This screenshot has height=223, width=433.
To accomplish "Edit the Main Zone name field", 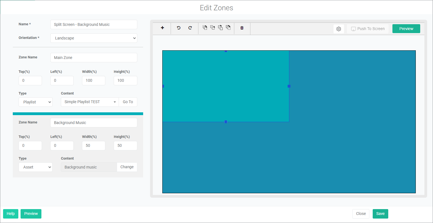I will pyautogui.click(x=94, y=58).
